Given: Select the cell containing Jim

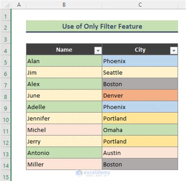Looking at the screenshot, I should [64, 72].
